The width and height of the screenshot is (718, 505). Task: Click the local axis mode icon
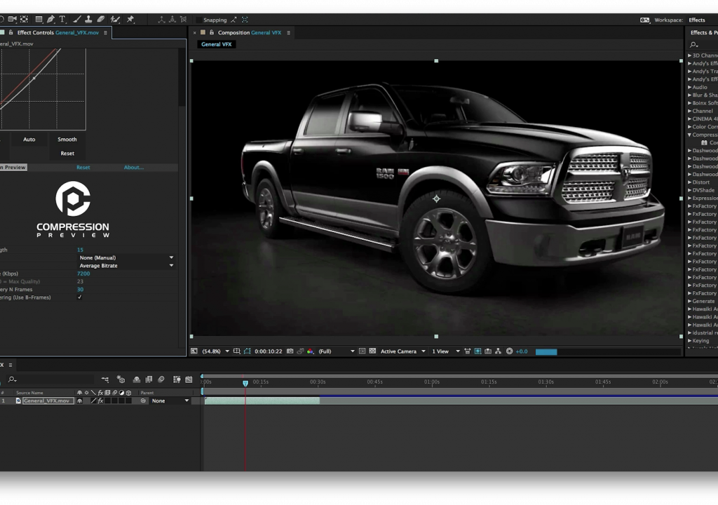(161, 20)
